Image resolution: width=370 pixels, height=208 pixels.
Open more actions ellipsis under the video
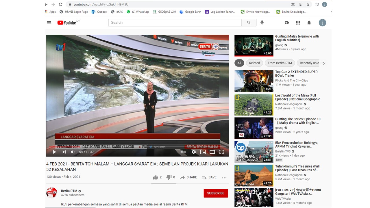coord(224,178)
